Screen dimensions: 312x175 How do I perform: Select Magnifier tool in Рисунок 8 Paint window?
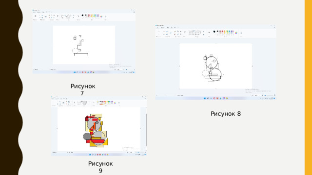181,35
